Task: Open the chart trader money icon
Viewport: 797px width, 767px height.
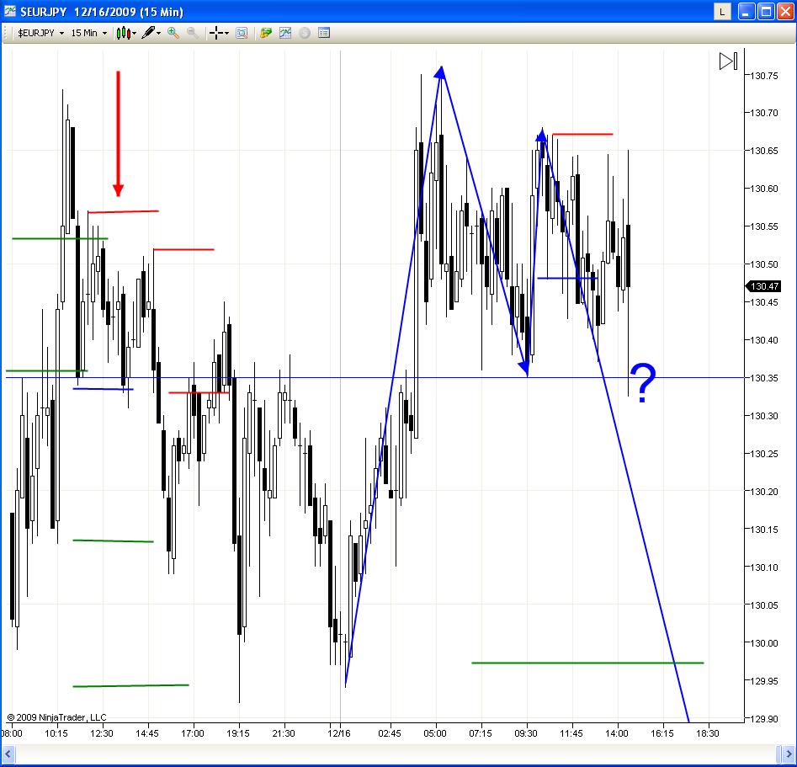Action: 266,33
